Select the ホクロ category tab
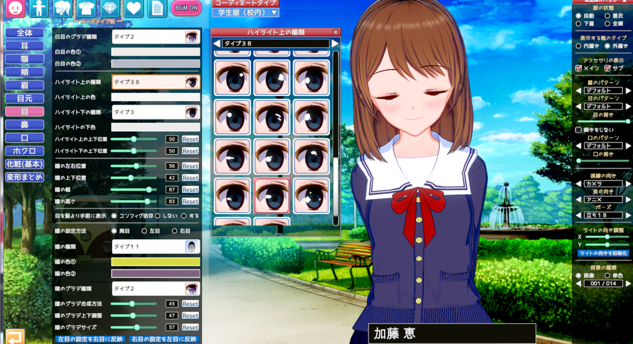633x344 pixels. pyautogui.click(x=25, y=151)
